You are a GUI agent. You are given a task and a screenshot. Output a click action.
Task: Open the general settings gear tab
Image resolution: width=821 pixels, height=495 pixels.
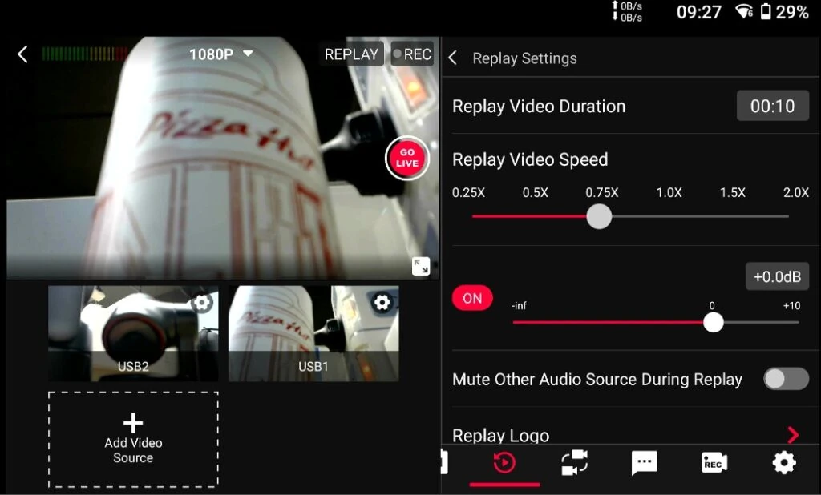point(784,463)
